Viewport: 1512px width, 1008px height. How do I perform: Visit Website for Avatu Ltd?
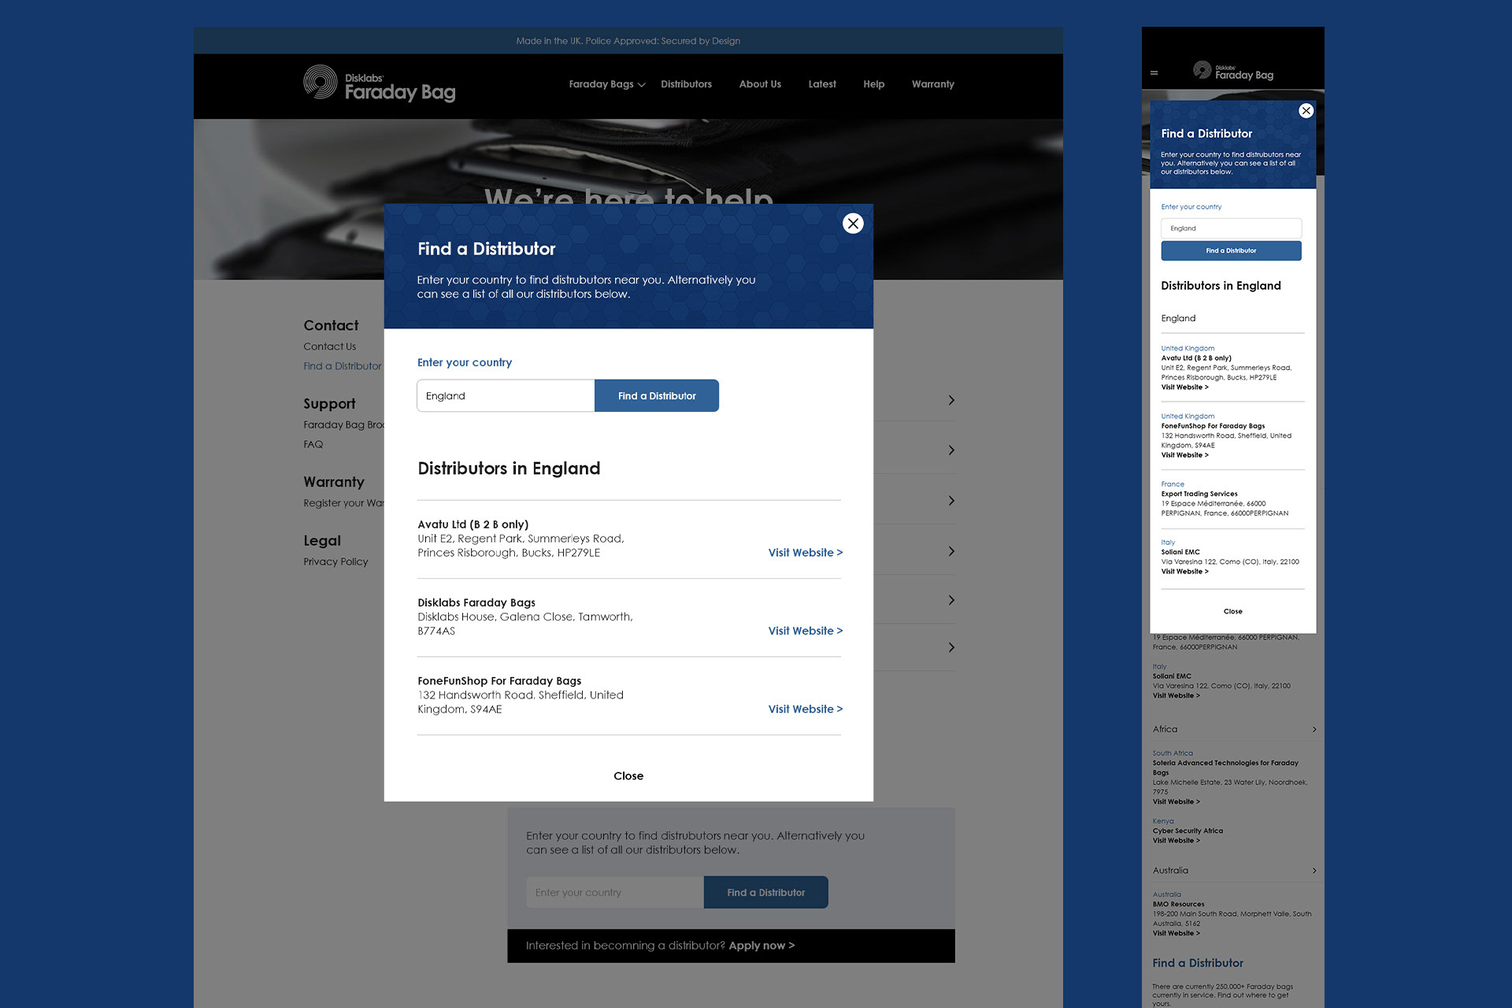click(x=805, y=553)
